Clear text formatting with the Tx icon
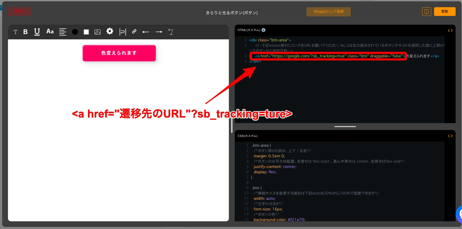 171,32
